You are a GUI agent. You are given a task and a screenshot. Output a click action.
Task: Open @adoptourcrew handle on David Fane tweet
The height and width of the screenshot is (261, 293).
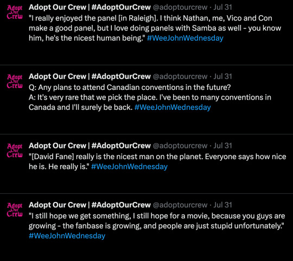pos(180,146)
